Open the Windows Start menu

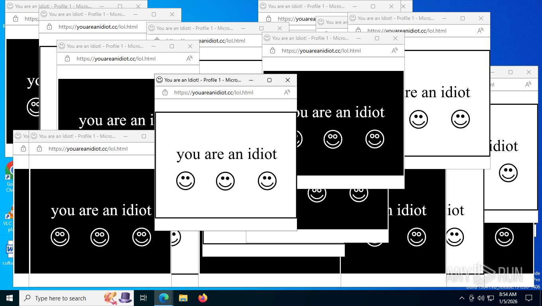tap(10, 298)
